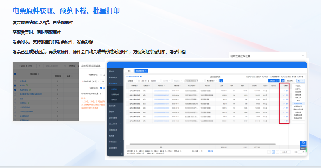Open the online customer service headset icon
Image resolution: width=321 pixels, height=168 pixels.
(x=303, y=142)
